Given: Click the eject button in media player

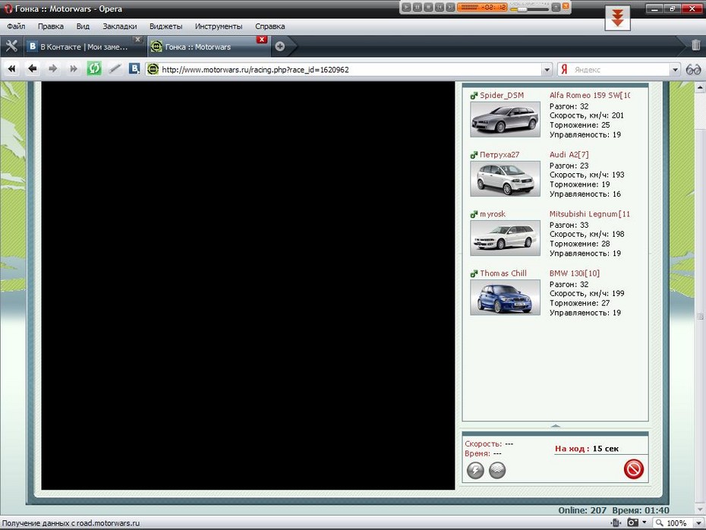Looking at the screenshot, I should point(556,7).
